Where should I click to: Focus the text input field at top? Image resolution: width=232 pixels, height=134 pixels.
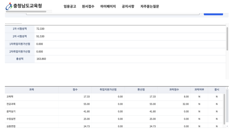pos(112,13)
